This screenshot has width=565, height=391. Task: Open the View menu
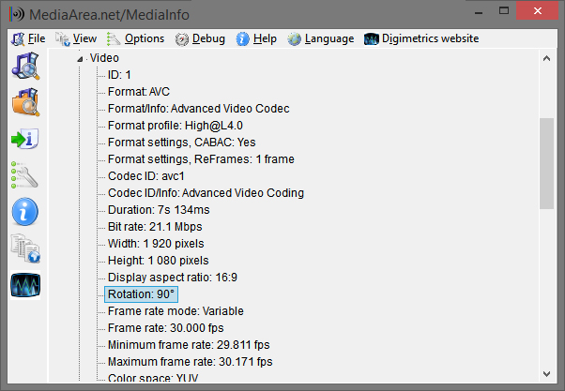point(76,38)
